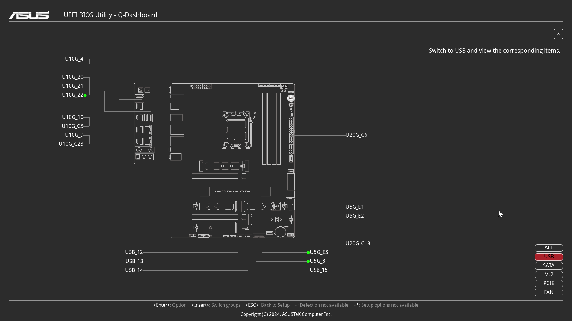Click the Q-Code display on motherboard diagram
572x321 pixels.
pos(284,87)
